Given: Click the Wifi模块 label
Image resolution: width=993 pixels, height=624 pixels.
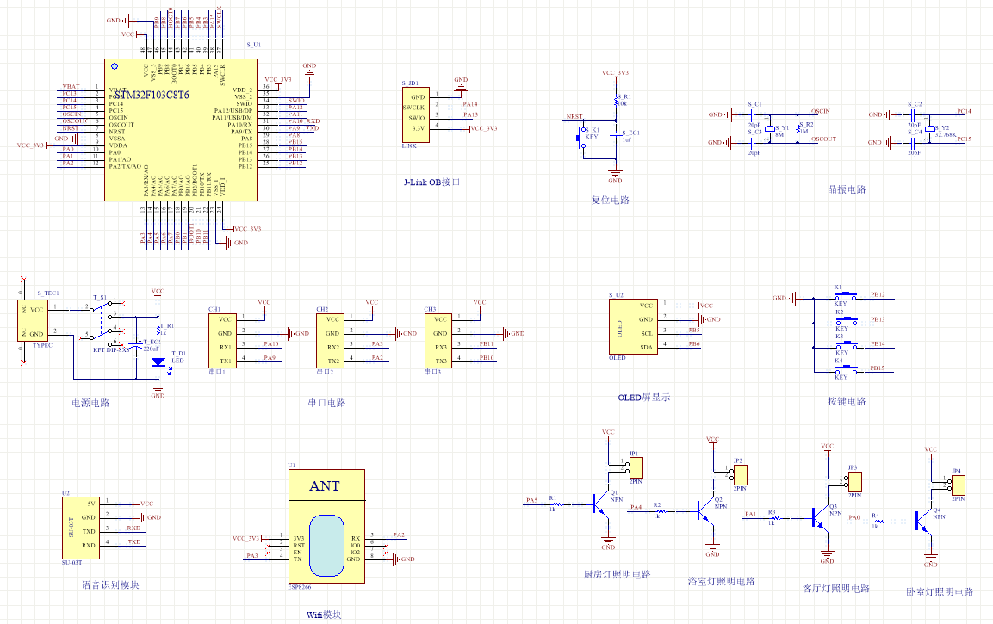Looking at the screenshot, I should tap(324, 615).
